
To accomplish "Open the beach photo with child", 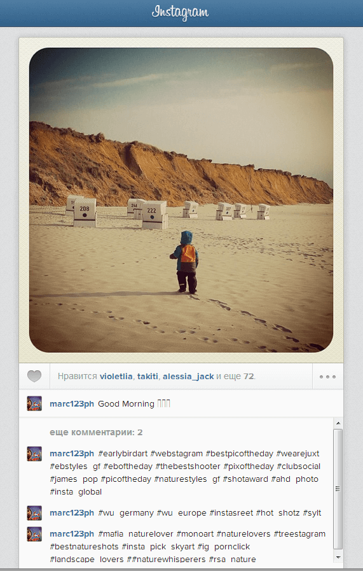I will point(181,200).
